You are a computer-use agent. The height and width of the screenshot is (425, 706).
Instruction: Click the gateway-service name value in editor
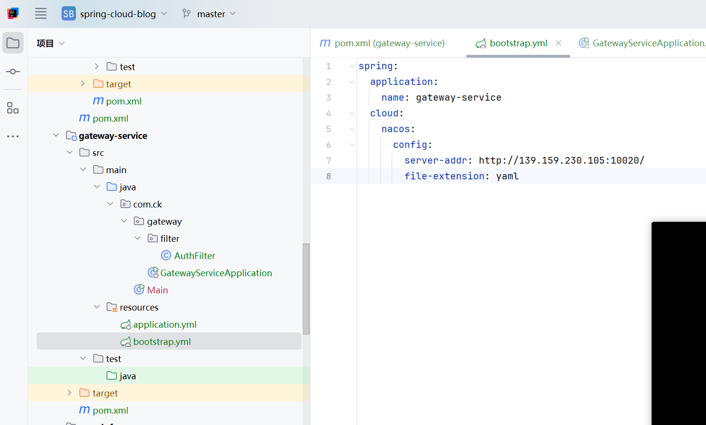tap(459, 97)
